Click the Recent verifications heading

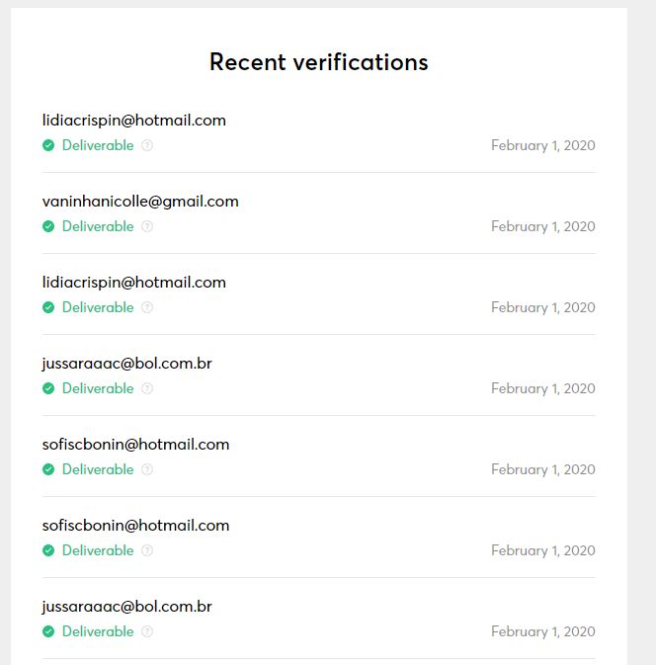coord(319,62)
